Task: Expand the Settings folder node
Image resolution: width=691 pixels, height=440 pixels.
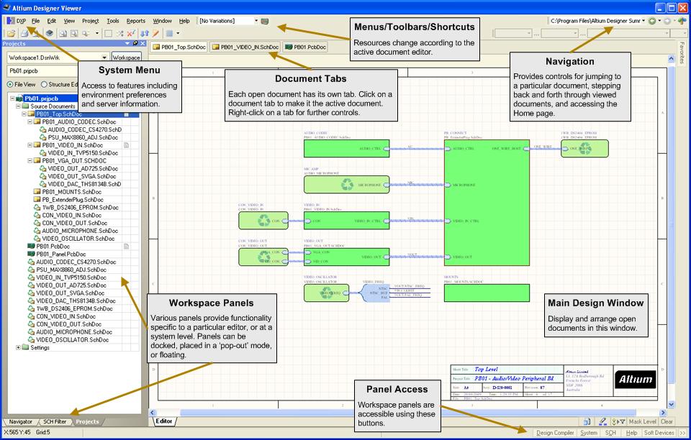Action: [19, 347]
